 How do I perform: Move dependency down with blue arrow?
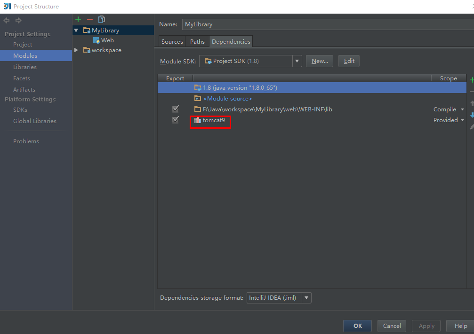[472, 115]
